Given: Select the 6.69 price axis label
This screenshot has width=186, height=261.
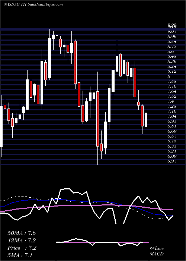Looking at the screenshot, I should pyautogui.click(x=172, y=131).
